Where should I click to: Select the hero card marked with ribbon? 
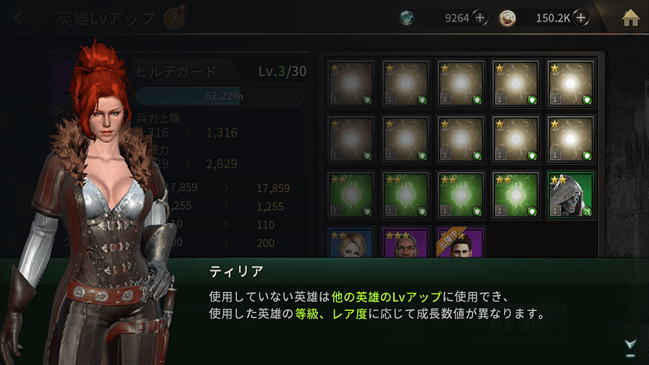(461, 242)
